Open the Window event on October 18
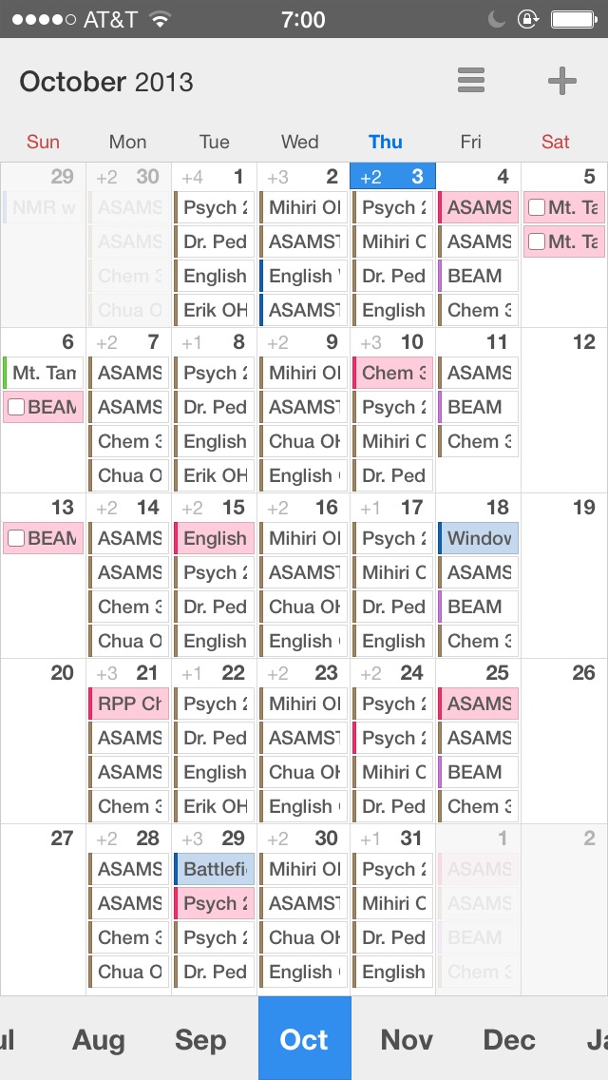Screen dimensions: 608x1080 click(479, 539)
